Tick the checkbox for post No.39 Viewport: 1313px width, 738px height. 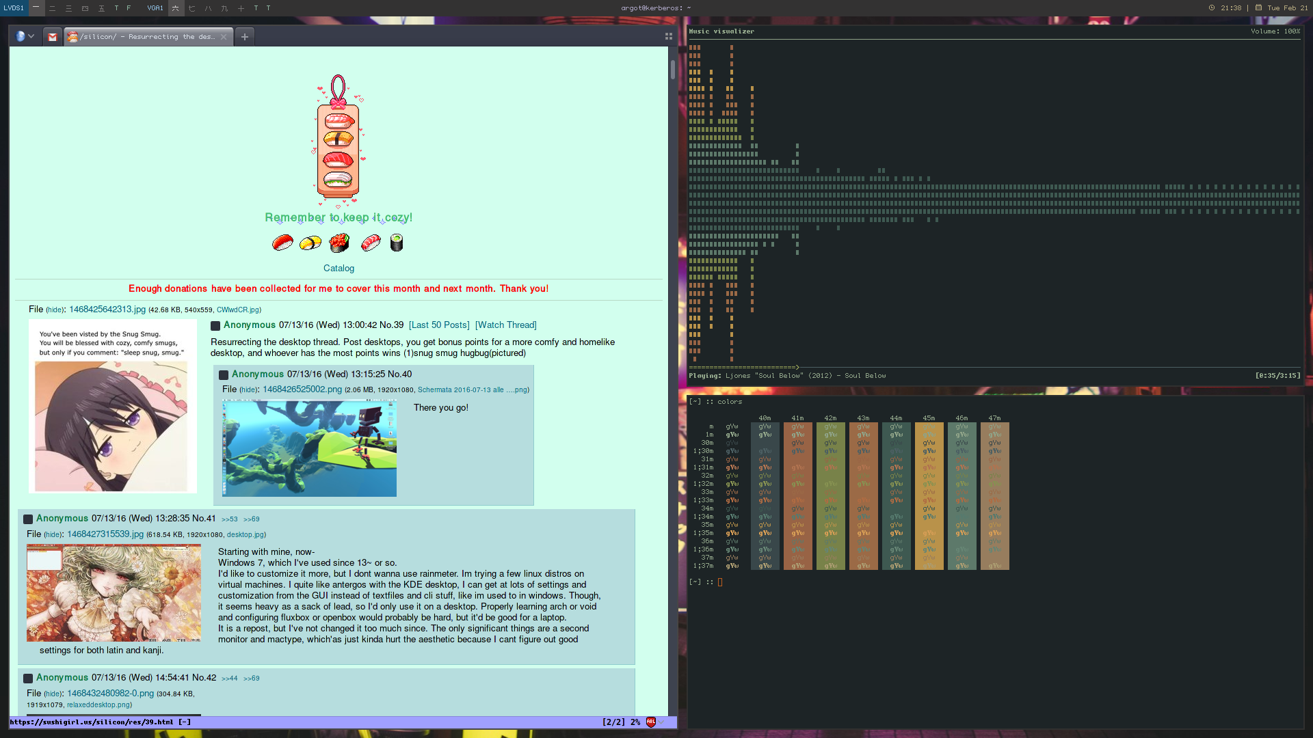pos(215,326)
